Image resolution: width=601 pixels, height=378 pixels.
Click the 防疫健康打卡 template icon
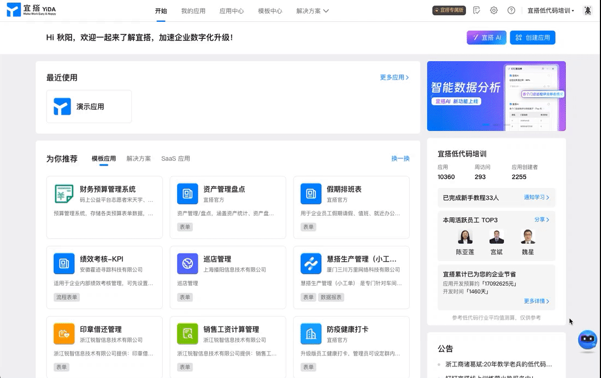311,334
